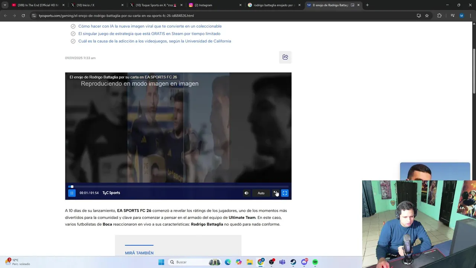Open the Chrome profile avatar M

coord(461,16)
